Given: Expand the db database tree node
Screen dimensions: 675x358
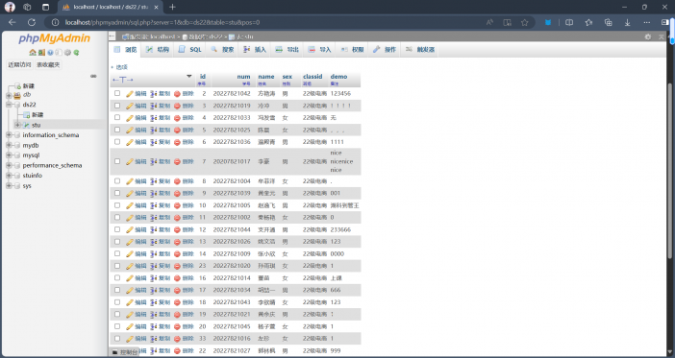Looking at the screenshot, I should pyautogui.click(x=9, y=95).
